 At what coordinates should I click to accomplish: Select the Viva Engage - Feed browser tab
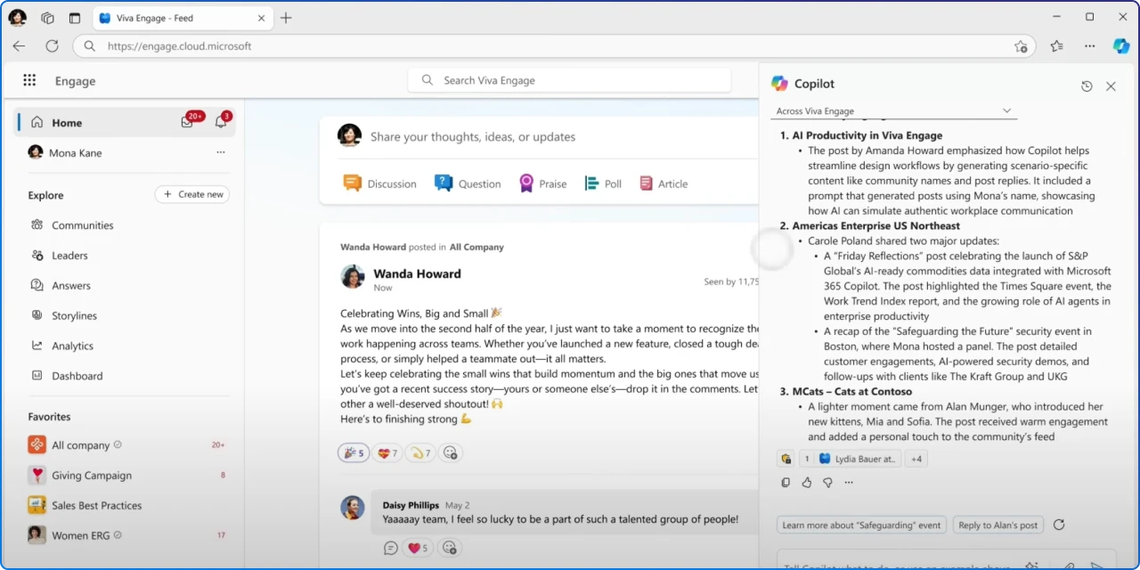click(x=182, y=18)
